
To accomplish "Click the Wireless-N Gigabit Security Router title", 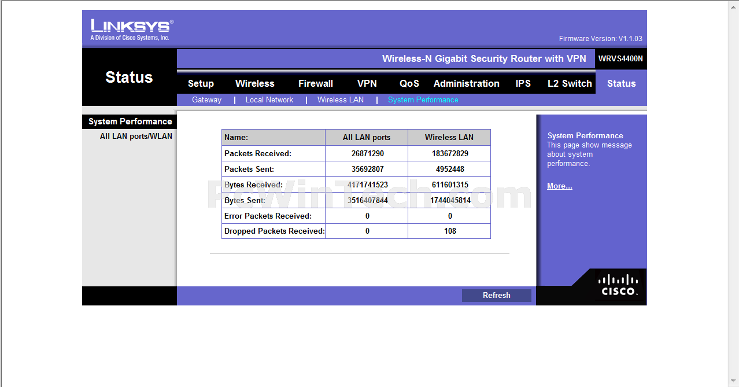I will point(484,58).
